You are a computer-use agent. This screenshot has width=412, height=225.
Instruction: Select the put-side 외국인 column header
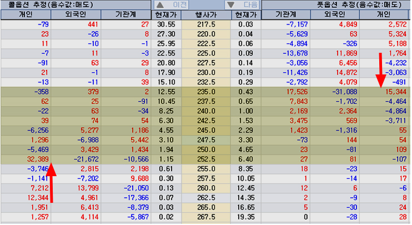(x=335, y=14)
